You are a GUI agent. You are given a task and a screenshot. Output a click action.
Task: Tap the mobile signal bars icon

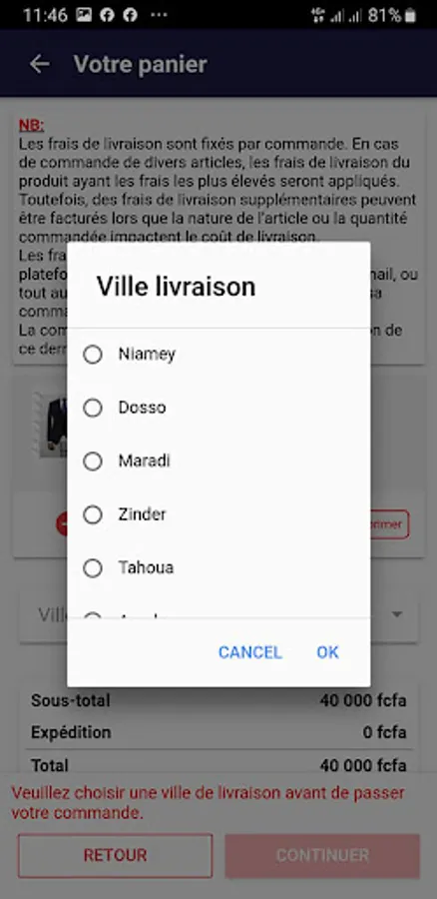point(338,15)
